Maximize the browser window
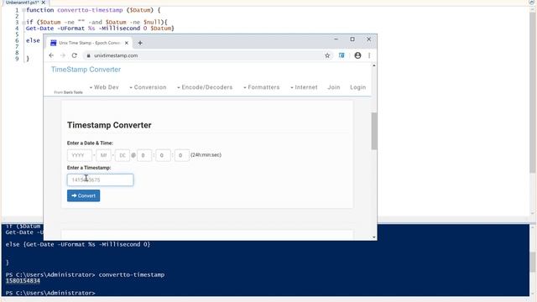 pyautogui.click(x=352, y=39)
